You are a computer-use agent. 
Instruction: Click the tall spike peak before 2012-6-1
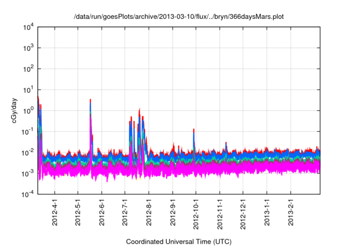click(90, 101)
